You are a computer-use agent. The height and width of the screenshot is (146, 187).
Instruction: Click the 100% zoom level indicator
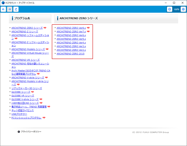tap(176, 9)
